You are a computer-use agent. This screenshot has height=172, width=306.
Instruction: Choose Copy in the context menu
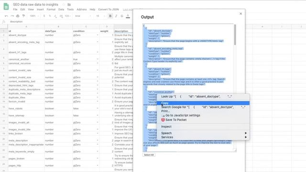tap(203, 103)
